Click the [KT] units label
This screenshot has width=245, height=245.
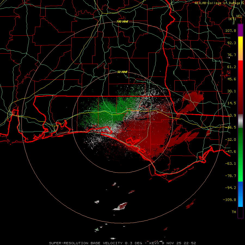point(232,19)
